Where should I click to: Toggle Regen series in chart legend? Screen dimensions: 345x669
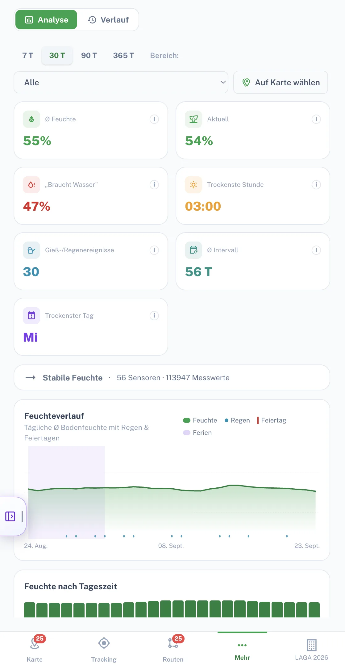tap(237, 420)
